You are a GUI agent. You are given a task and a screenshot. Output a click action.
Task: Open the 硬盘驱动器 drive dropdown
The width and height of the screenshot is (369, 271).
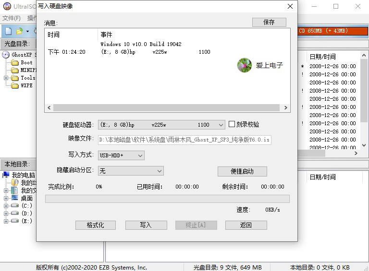[221, 125]
